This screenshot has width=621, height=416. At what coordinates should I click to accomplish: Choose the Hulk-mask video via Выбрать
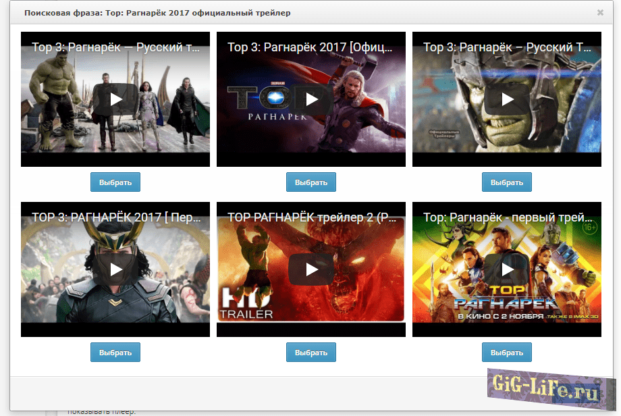pyautogui.click(x=506, y=182)
